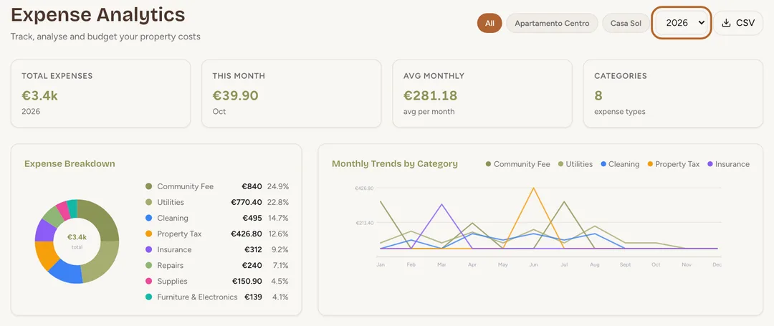Select the Utilities breakdown row label
774x326 pixels.
click(x=171, y=202)
